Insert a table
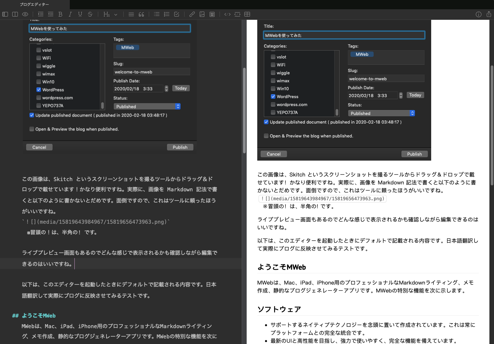494x344 pixels. (x=247, y=14)
